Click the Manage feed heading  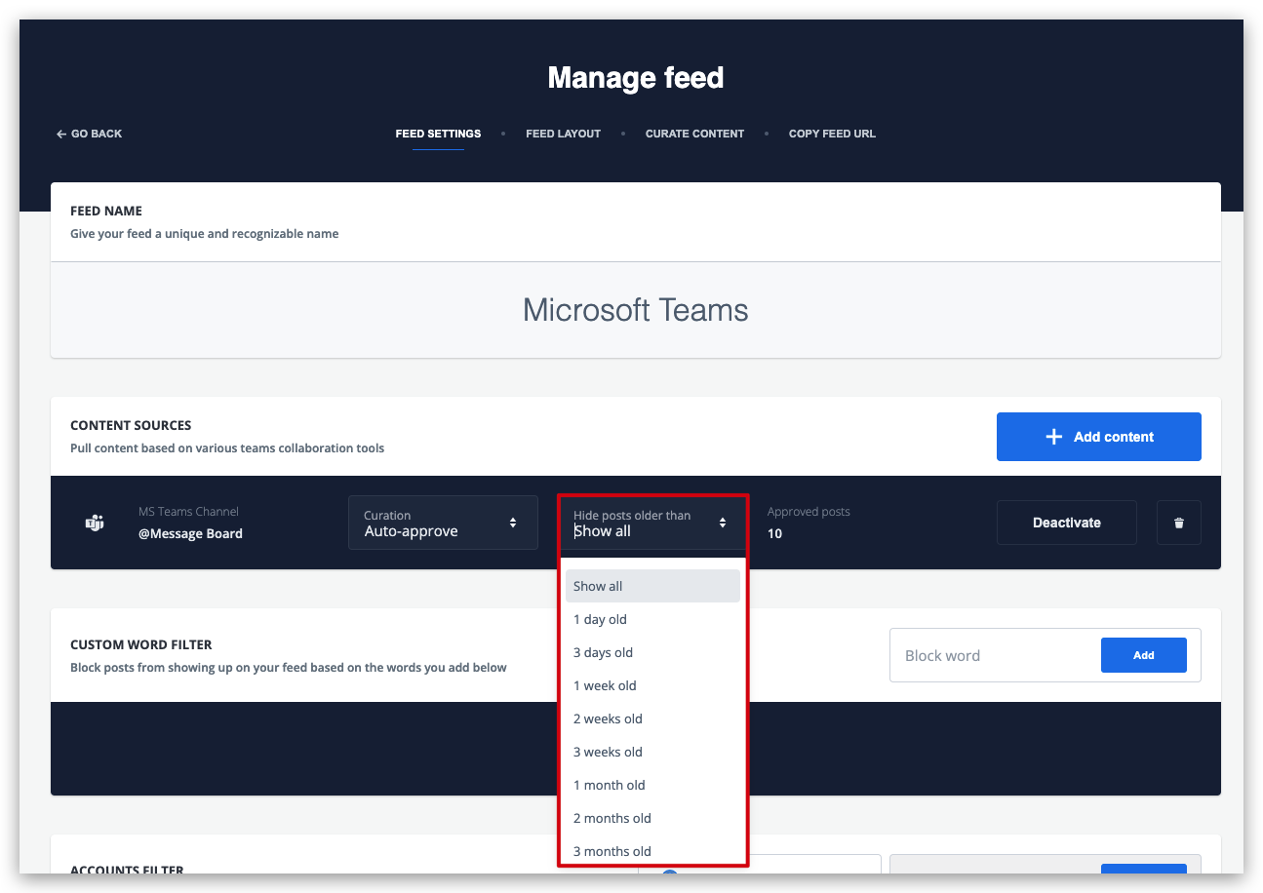click(636, 78)
